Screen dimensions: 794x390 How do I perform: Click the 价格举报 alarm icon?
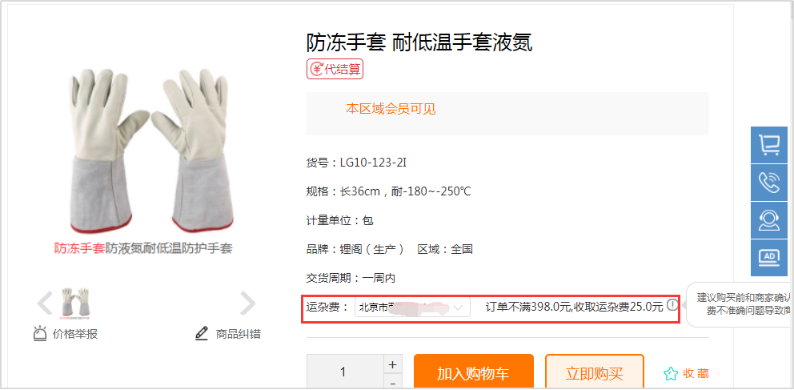[x=39, y=334]
